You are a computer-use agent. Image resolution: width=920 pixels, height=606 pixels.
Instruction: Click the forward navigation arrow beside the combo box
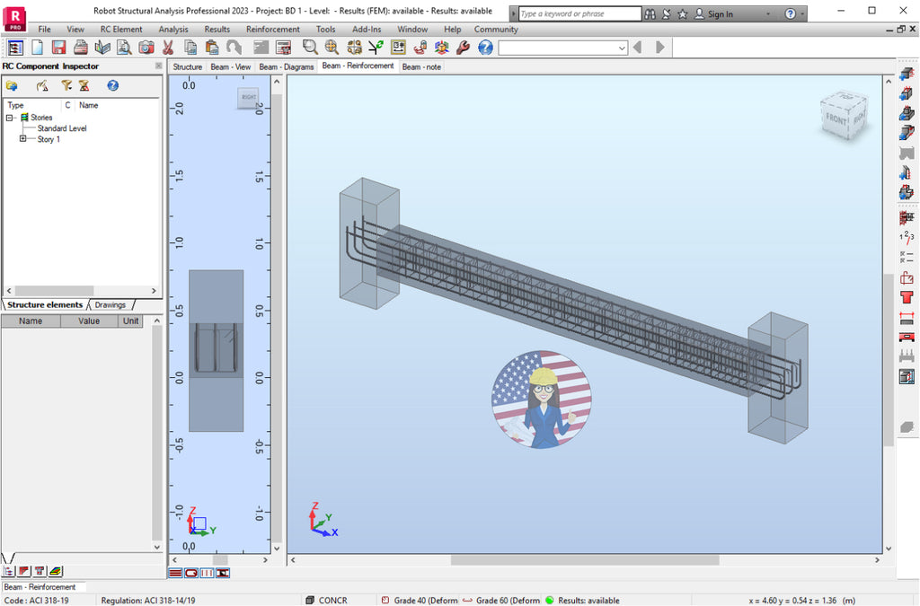pos(659,47)
